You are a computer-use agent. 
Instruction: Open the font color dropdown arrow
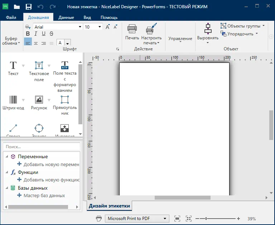(x=68, y=43)
